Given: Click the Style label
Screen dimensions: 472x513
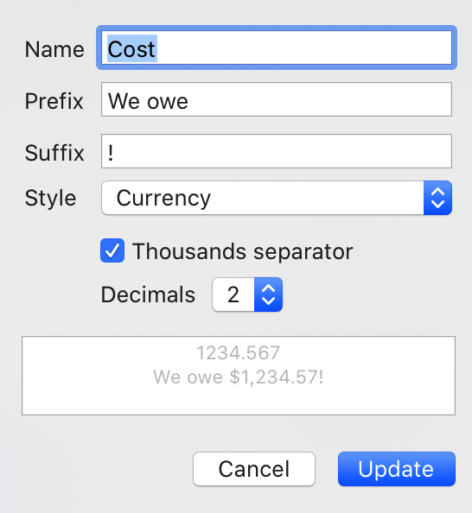Looking at the screenshot, I should coord(50,198).
